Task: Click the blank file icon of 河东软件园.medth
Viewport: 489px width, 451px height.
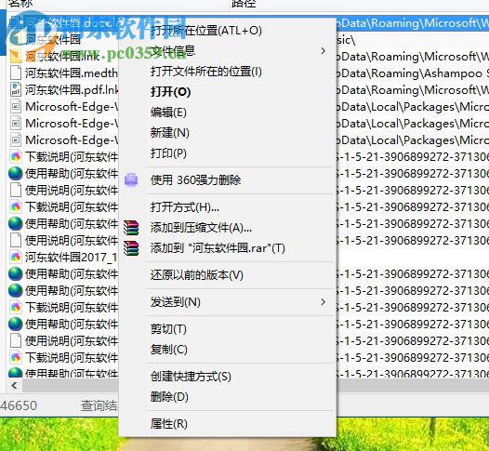Action: coord(16,73)
